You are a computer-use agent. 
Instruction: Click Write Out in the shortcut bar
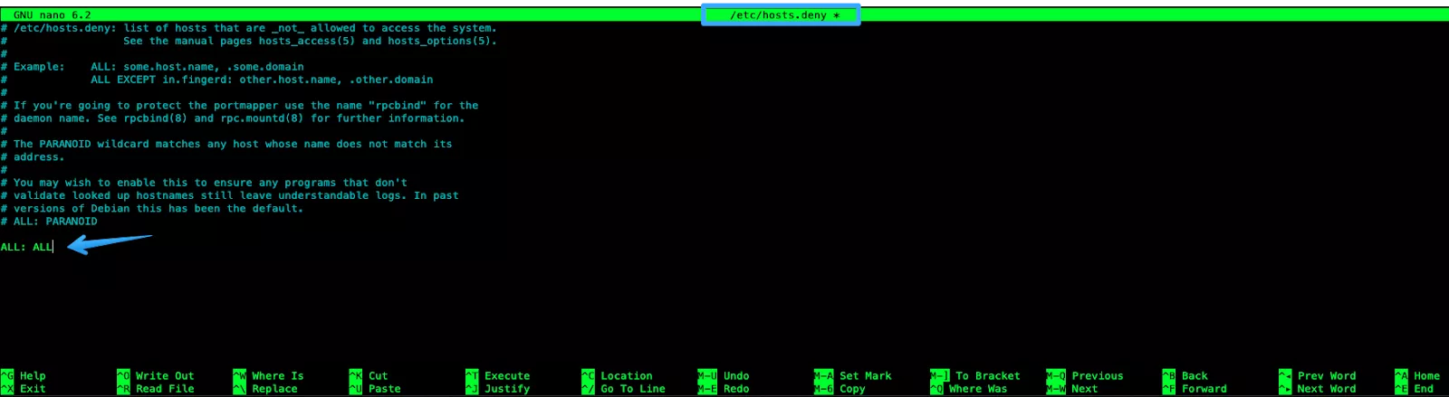click(x=164, y=376)
